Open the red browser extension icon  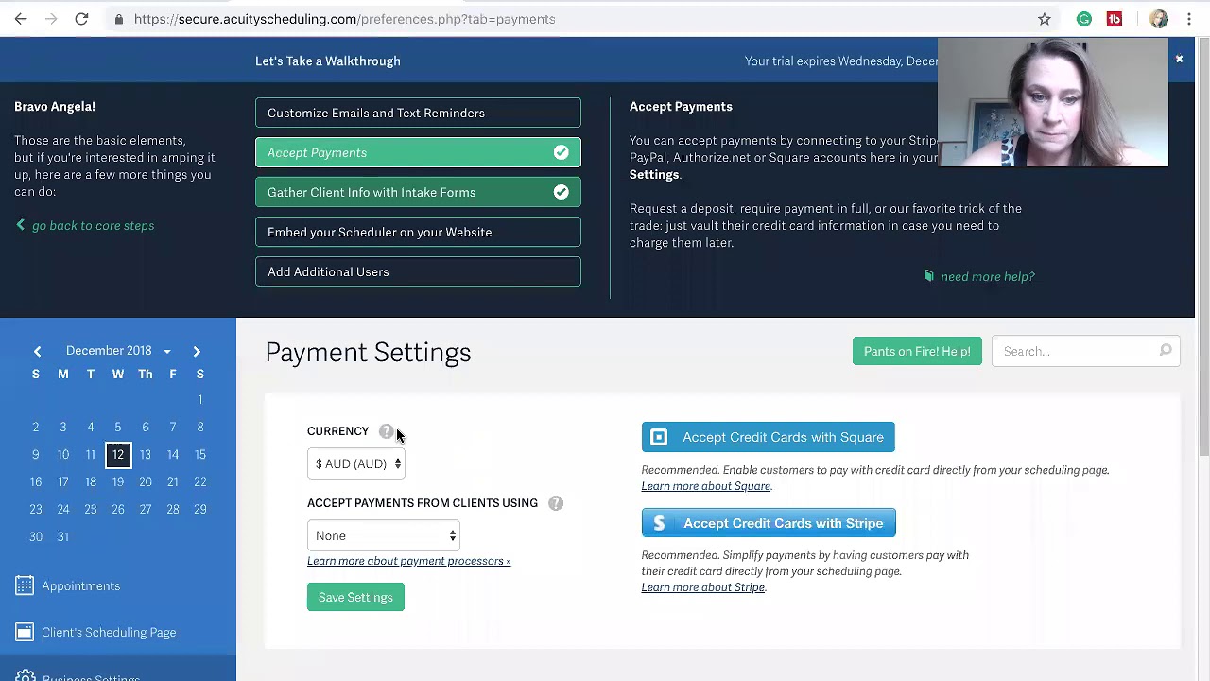(x=1115, y=19)
